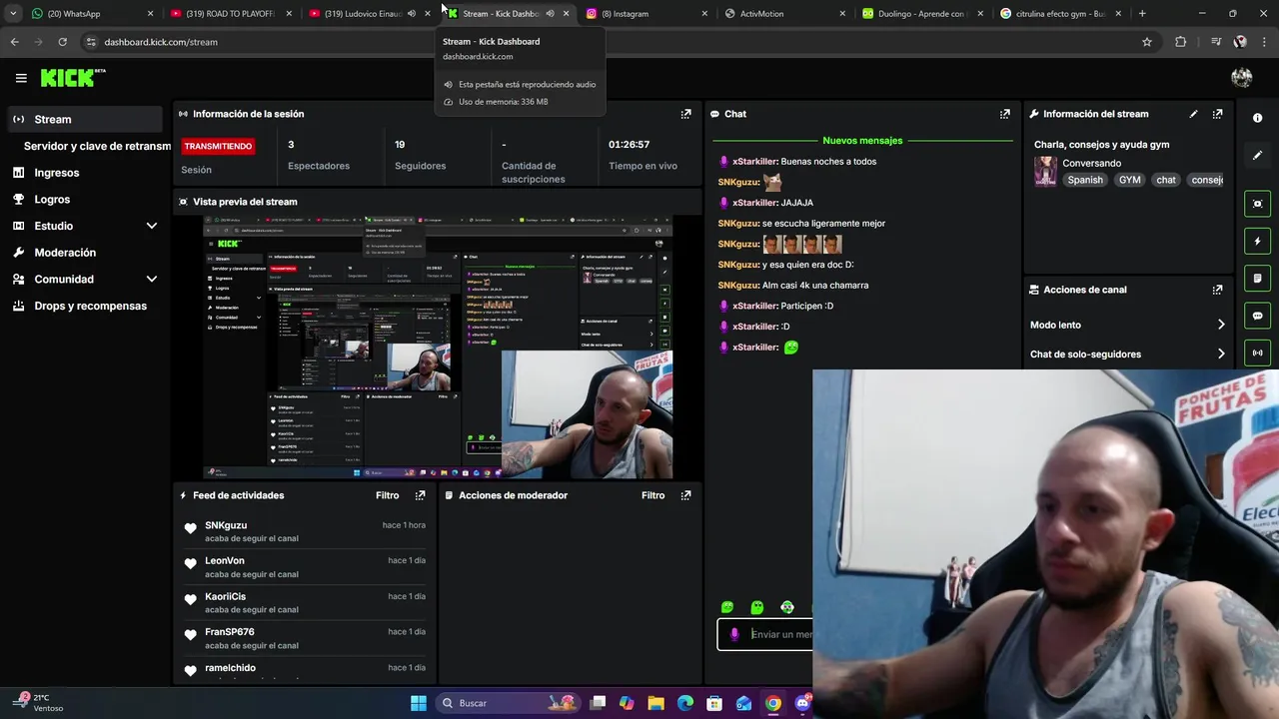This screenshot has width=1279, height=719.
Task: Toggle the chat bubble widget button
Action: click(1257, 316)
